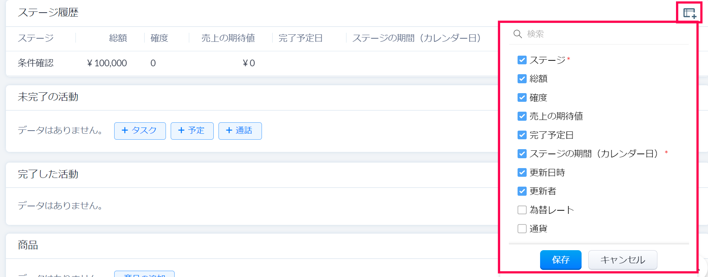Add a 予定 activity
This screenshot has width=708, height=277.
192,131
